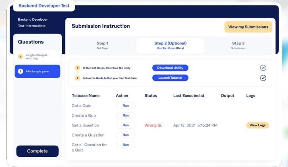Click the Submission Instruction heading
This screenshot has height=167, width=288.
point(101,26)
